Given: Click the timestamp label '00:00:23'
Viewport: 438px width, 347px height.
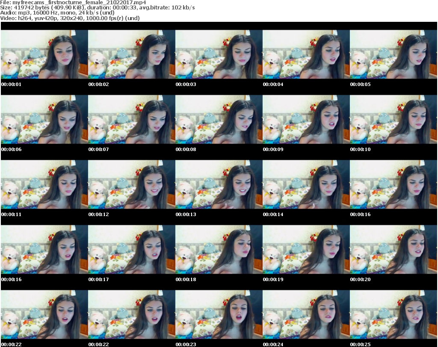Looking at the screenshot, I should pyautogui.click(x=186, y=344).
